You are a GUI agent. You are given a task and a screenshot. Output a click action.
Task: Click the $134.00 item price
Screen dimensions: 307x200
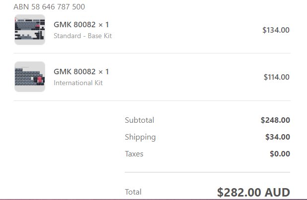click(276, 30)
